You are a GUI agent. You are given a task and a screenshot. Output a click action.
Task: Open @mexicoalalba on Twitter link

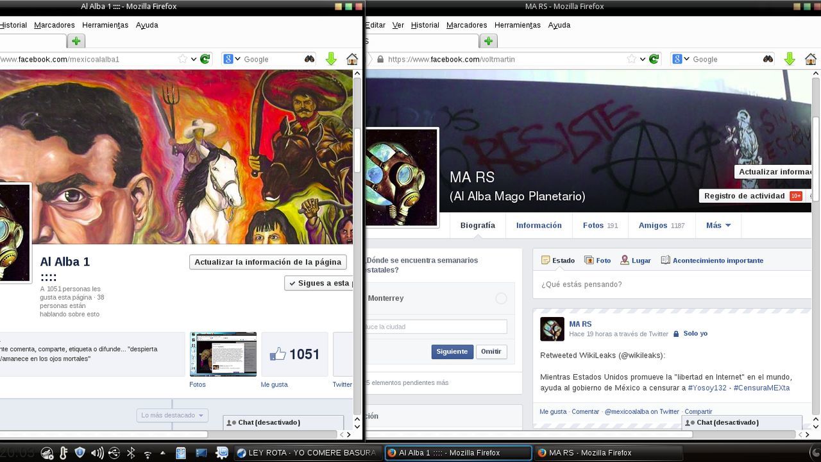(641, 412)
